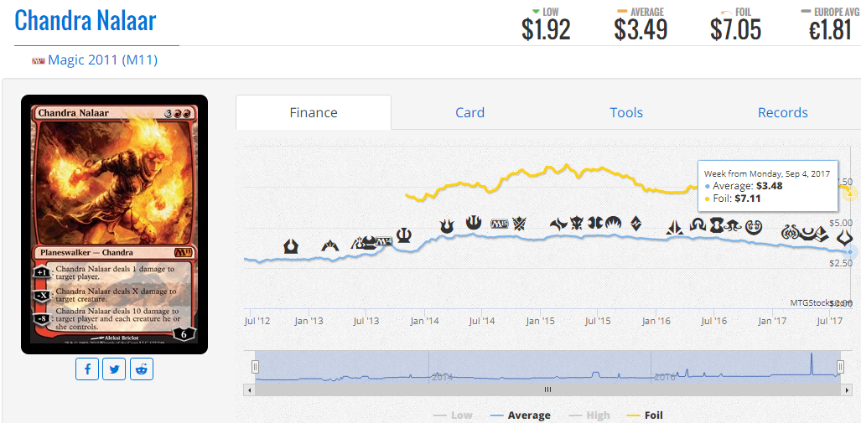
Task: Click the Return to Ravnica set marker on chart
Action: click(290, 245)
